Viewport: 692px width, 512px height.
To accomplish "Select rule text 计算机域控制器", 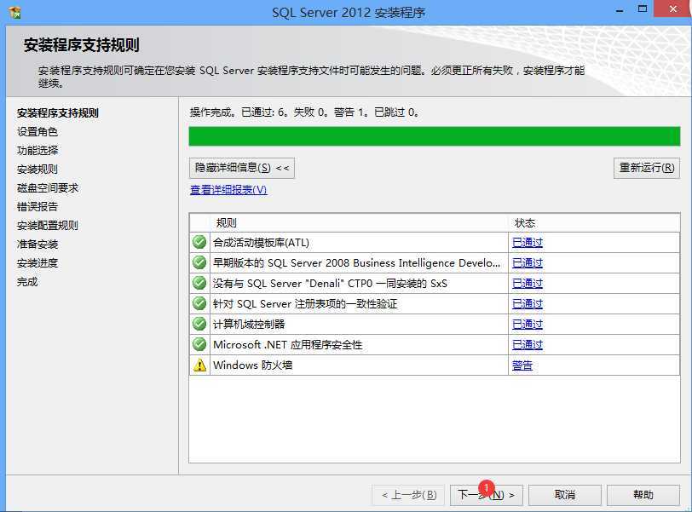I will [250, 324].
